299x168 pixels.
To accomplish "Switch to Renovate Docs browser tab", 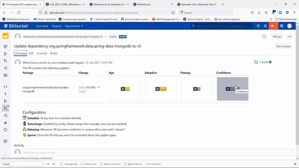I will tap(197, 4).
